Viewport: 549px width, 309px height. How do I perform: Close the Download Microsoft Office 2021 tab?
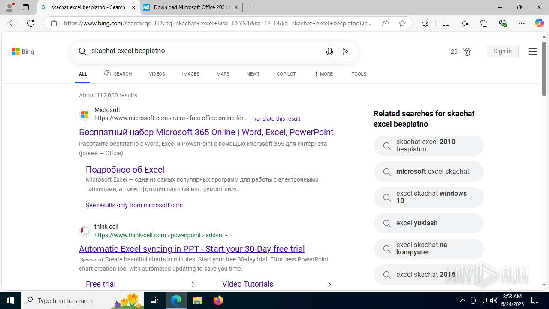pos(236,7)
